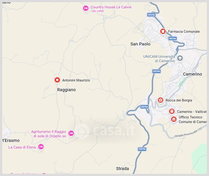Select the UNICAM Università di Camerino label
This screenshot has width=209, height=176.
(x=159, y=59)
